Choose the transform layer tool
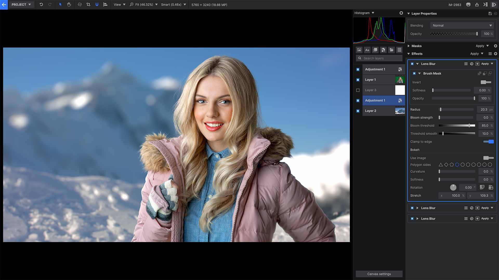The width and height of the screenshot is (499, 280). [80, 4]
